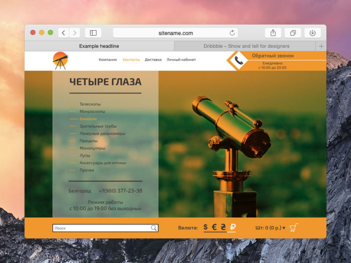351x263 pixels.
Task: Click the phone number +7(980) 377-23-38
Action: (121, 191)
